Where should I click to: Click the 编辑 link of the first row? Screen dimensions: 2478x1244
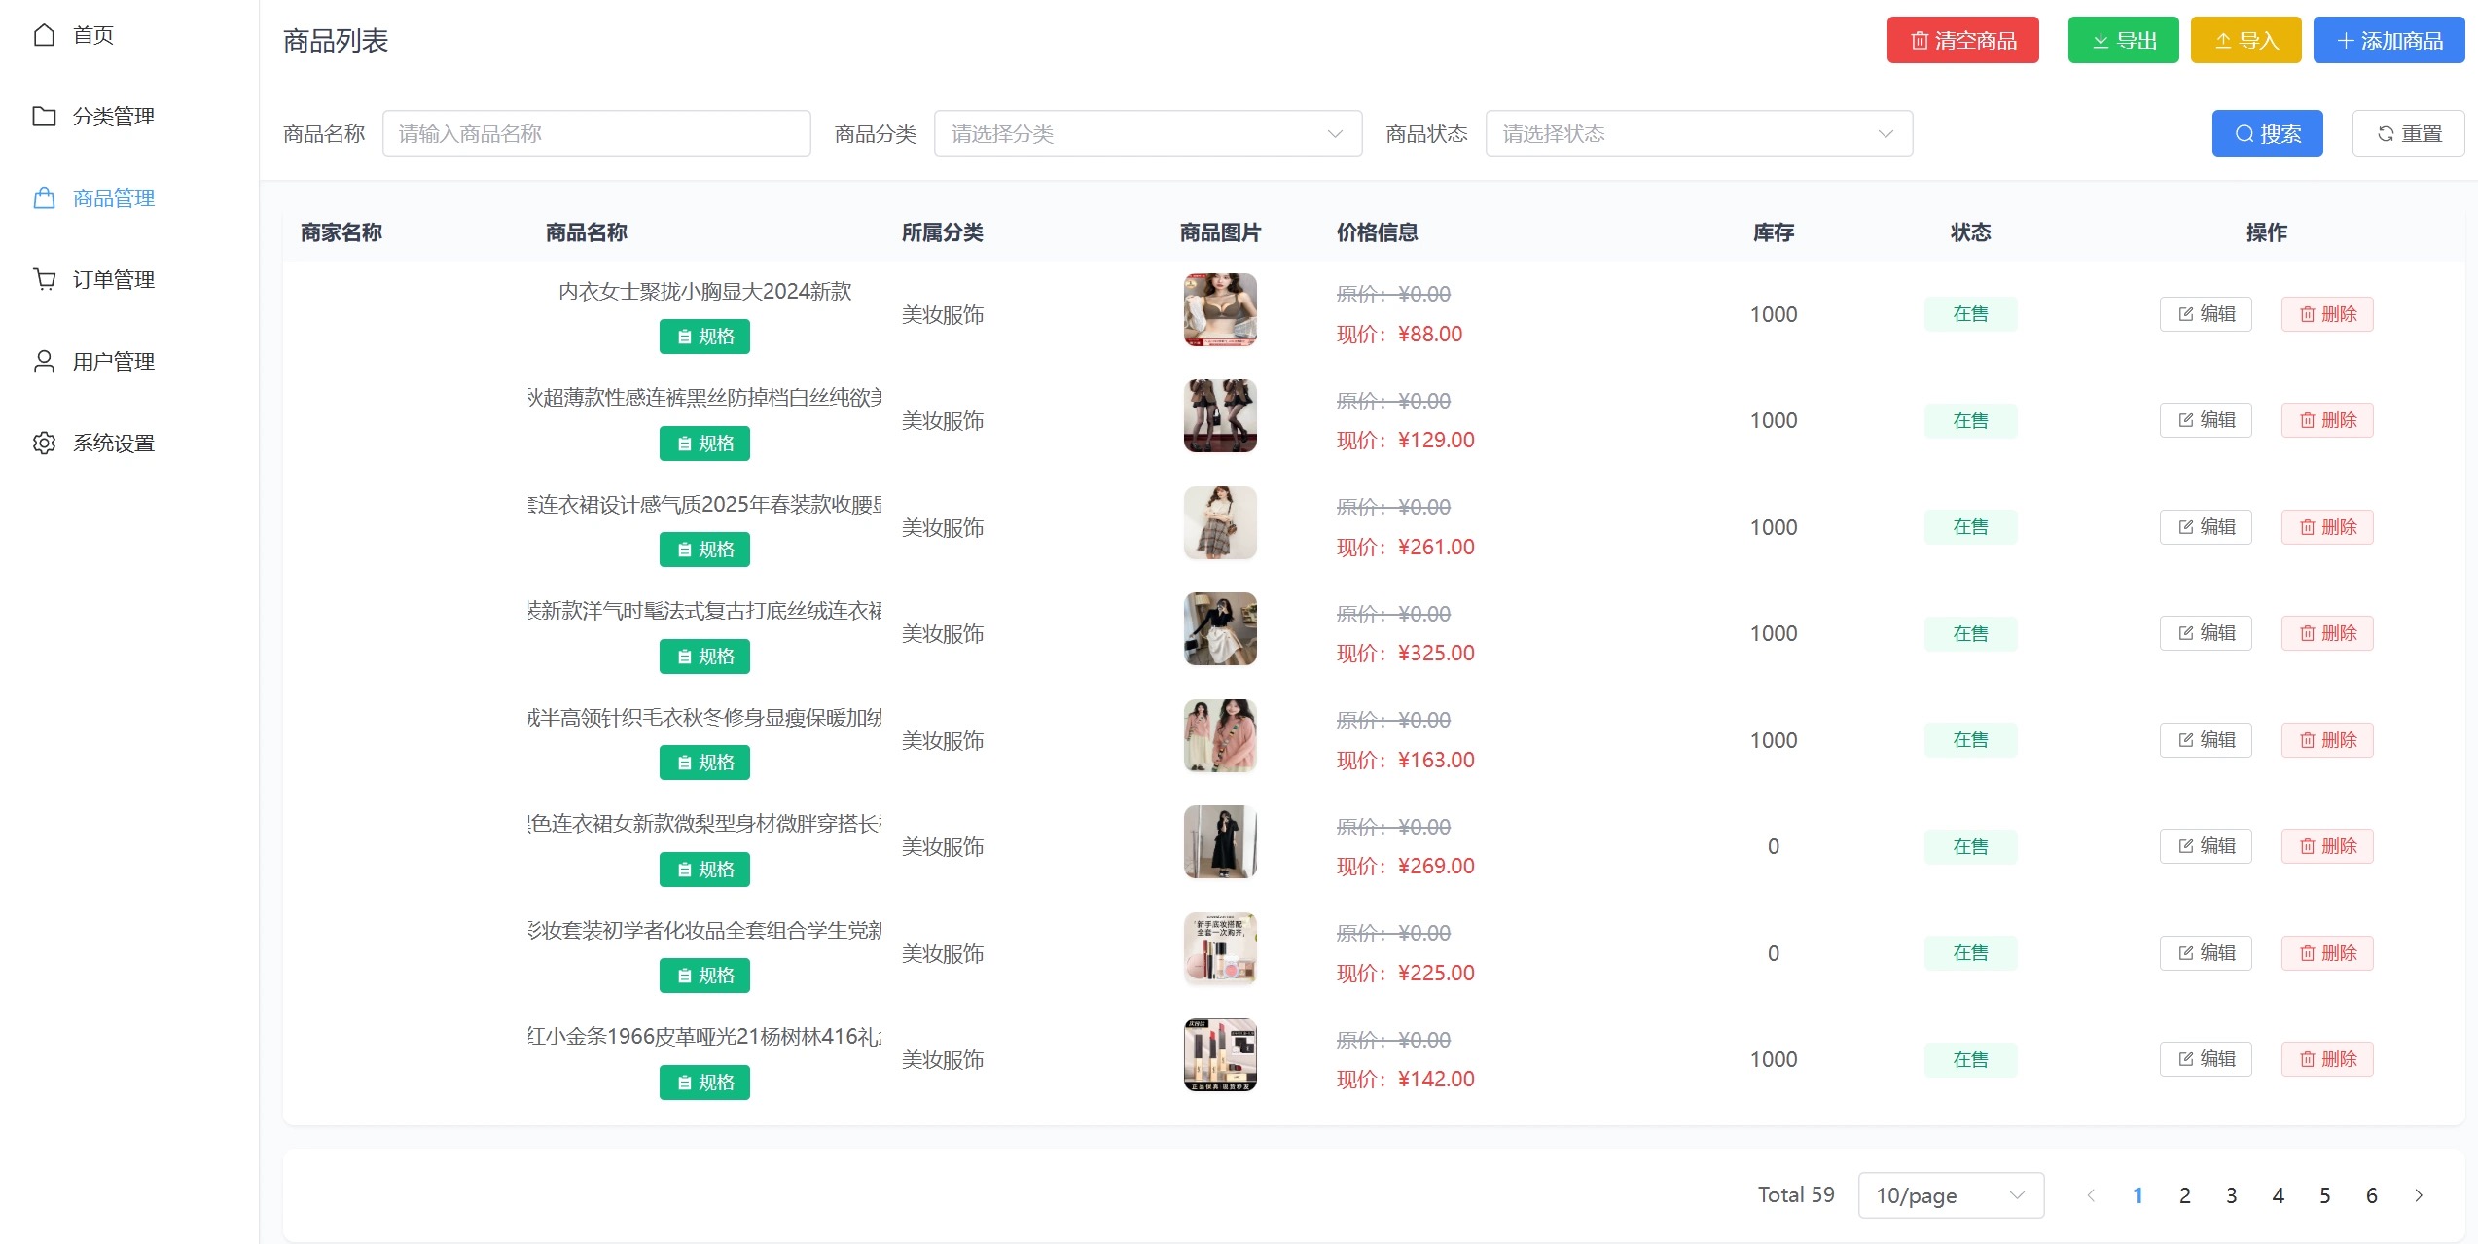point(2205,313)
